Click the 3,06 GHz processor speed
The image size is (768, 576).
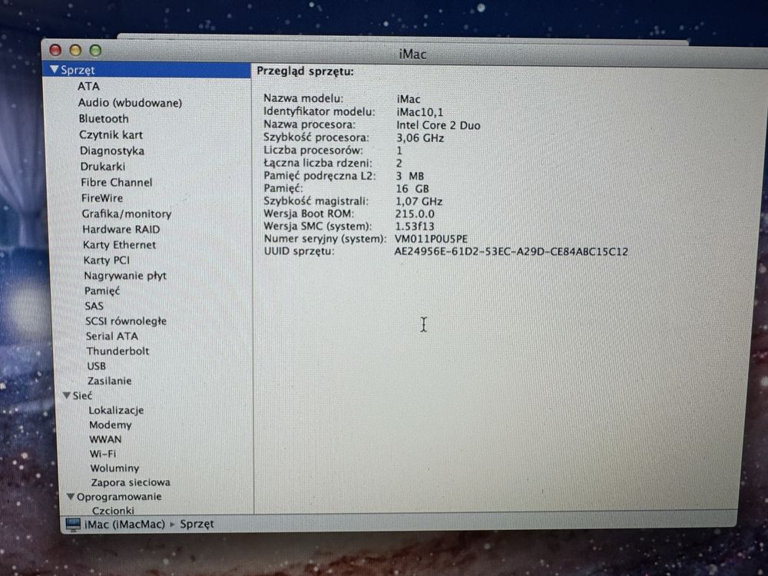click(x=420, y=138)
